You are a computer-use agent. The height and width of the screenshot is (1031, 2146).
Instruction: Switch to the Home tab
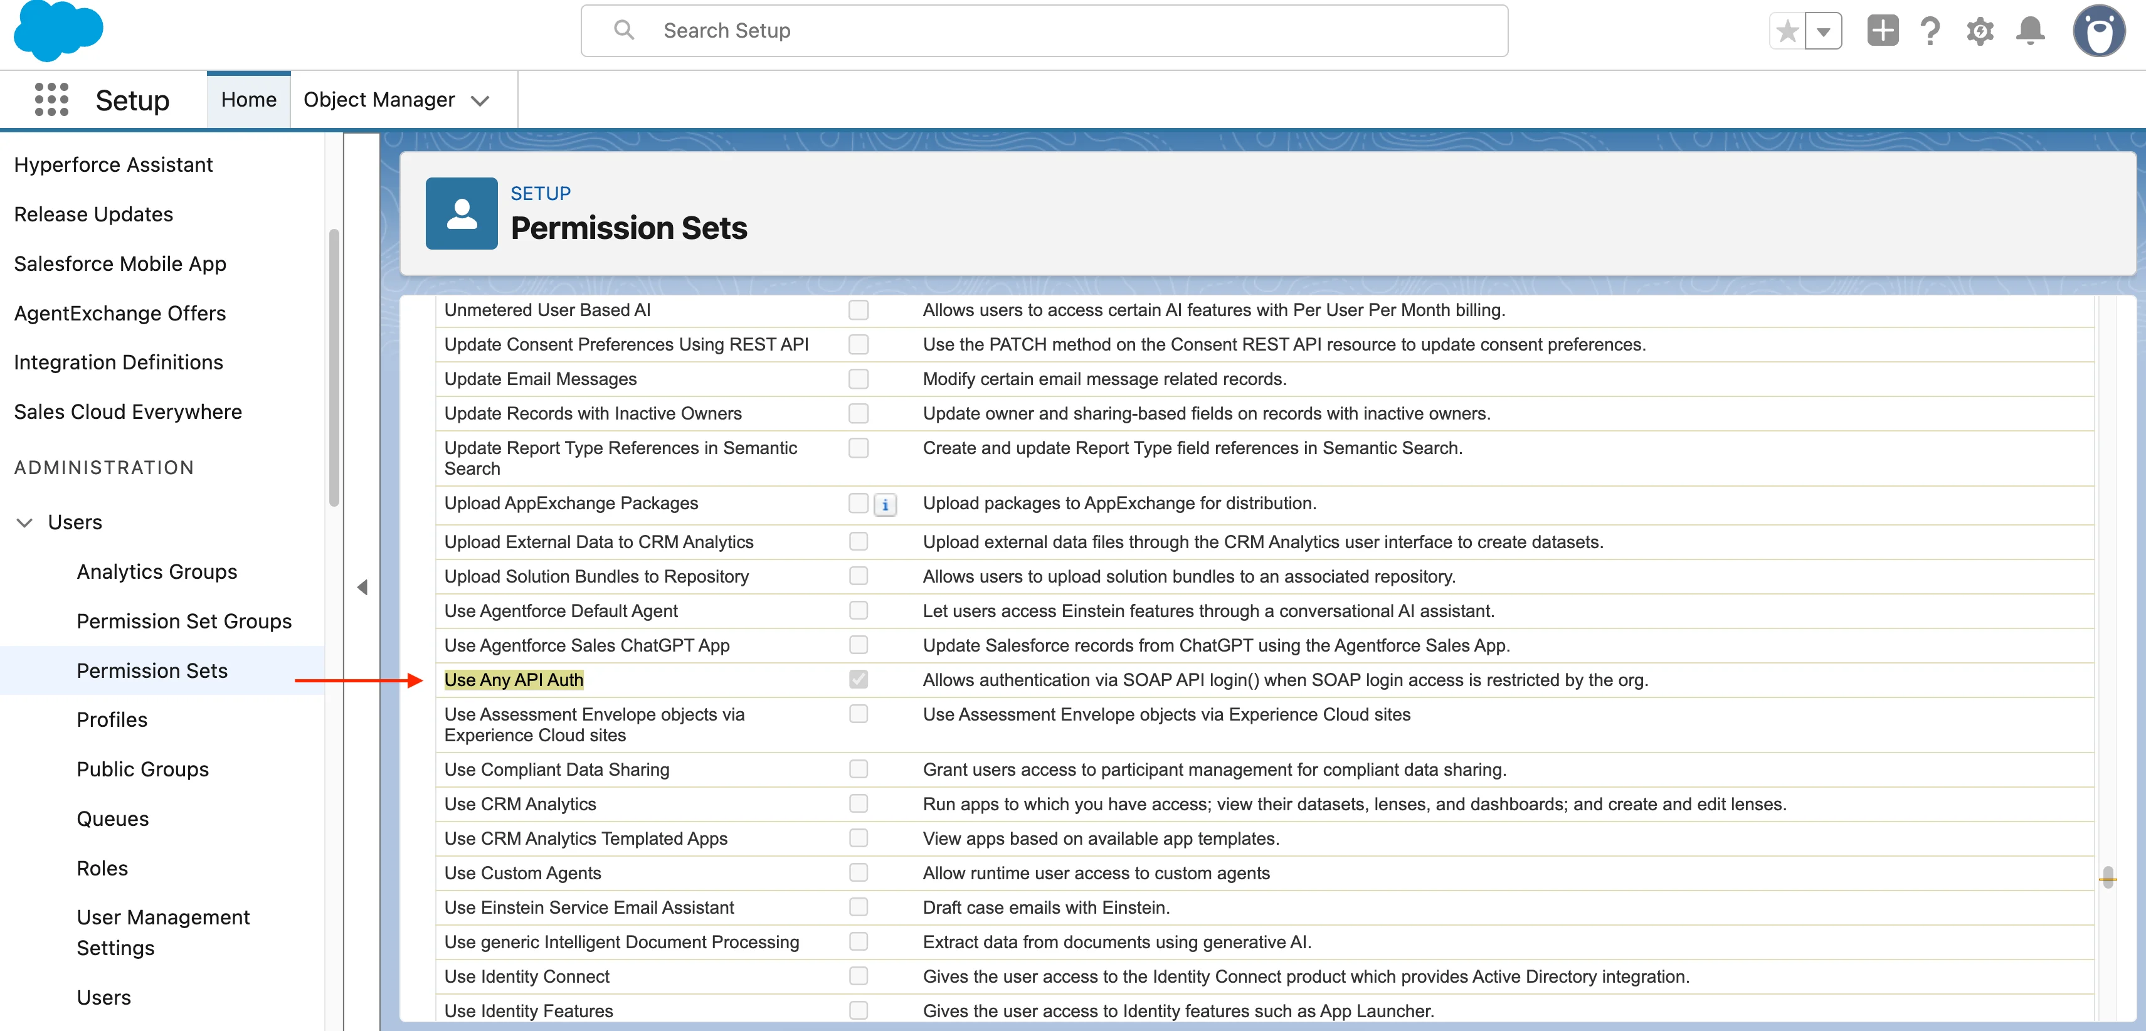tap(249, 100)
